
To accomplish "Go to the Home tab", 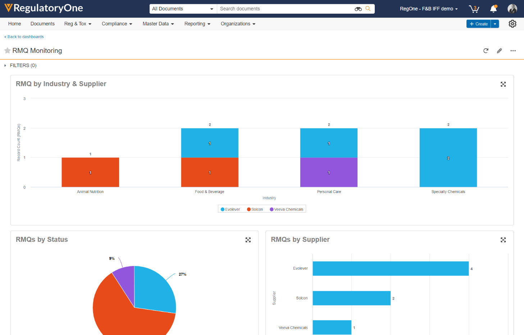I will pos(14,24).
